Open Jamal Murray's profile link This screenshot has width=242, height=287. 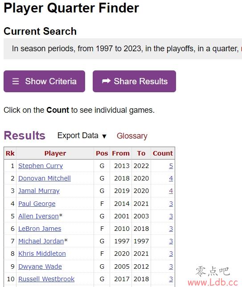pos(39,191)
